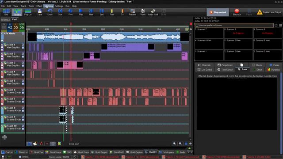The width and height of the screenshot is (283, 159).
Task: Toggle Track 10 enable circle
Action: pyautogui.click(x=23, y=126)
